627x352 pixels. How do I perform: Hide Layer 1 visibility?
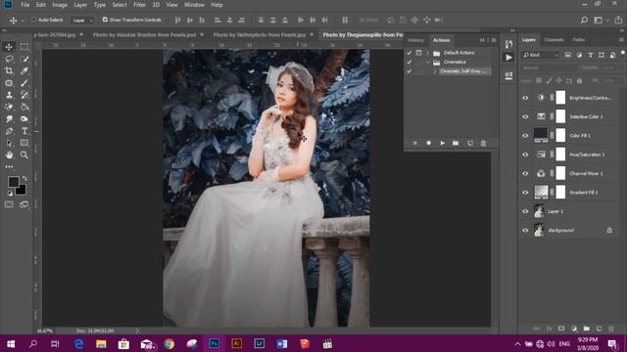point(525,211)
